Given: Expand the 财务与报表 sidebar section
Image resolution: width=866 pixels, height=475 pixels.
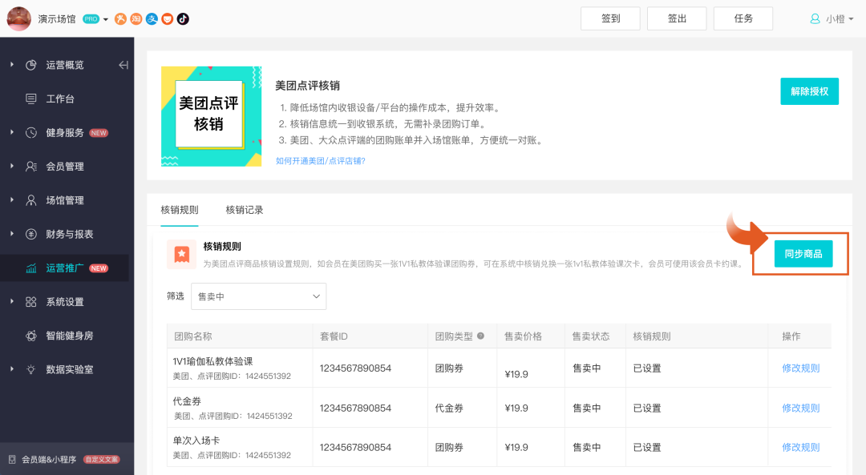Looking at the screenshot, I should pyautogui.click(x=69, y=234).
